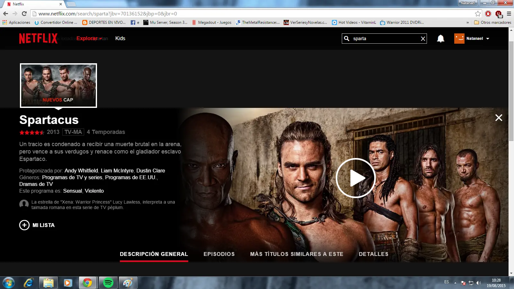Show hidden system tray icons
The height and width of the screenshot is (289, 514).
tap(455, 283)
